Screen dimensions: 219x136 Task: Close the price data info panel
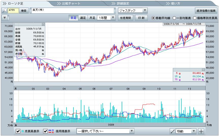pyautogui.click(x=43, y=24)
